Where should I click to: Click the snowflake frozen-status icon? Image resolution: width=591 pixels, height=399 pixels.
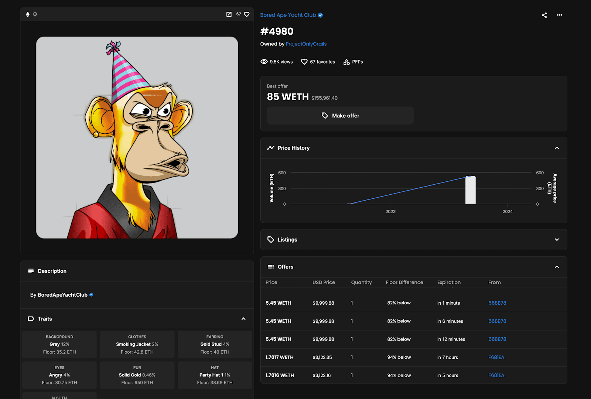coord(35,14)
